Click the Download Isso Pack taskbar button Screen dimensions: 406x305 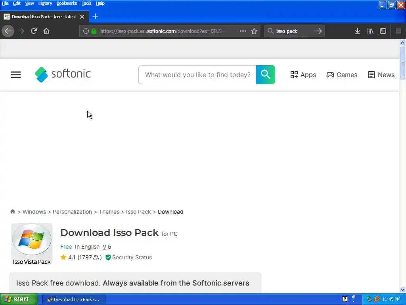73,299
